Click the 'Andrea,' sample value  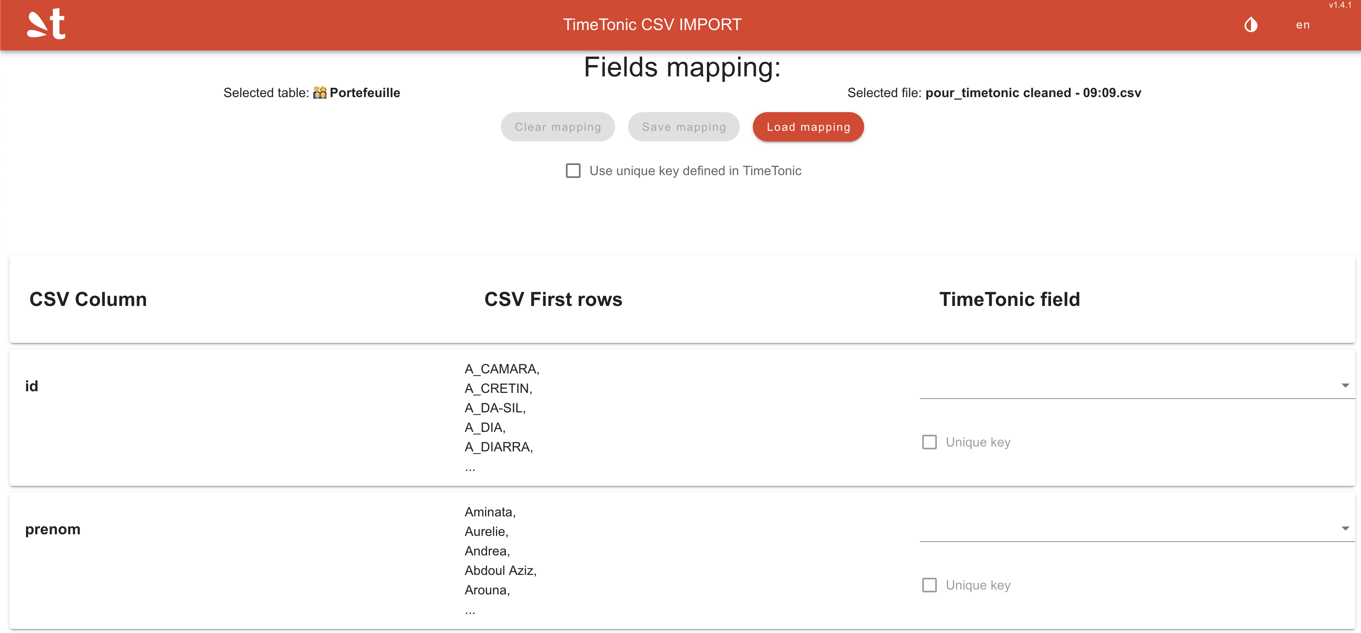coord(487,551)
